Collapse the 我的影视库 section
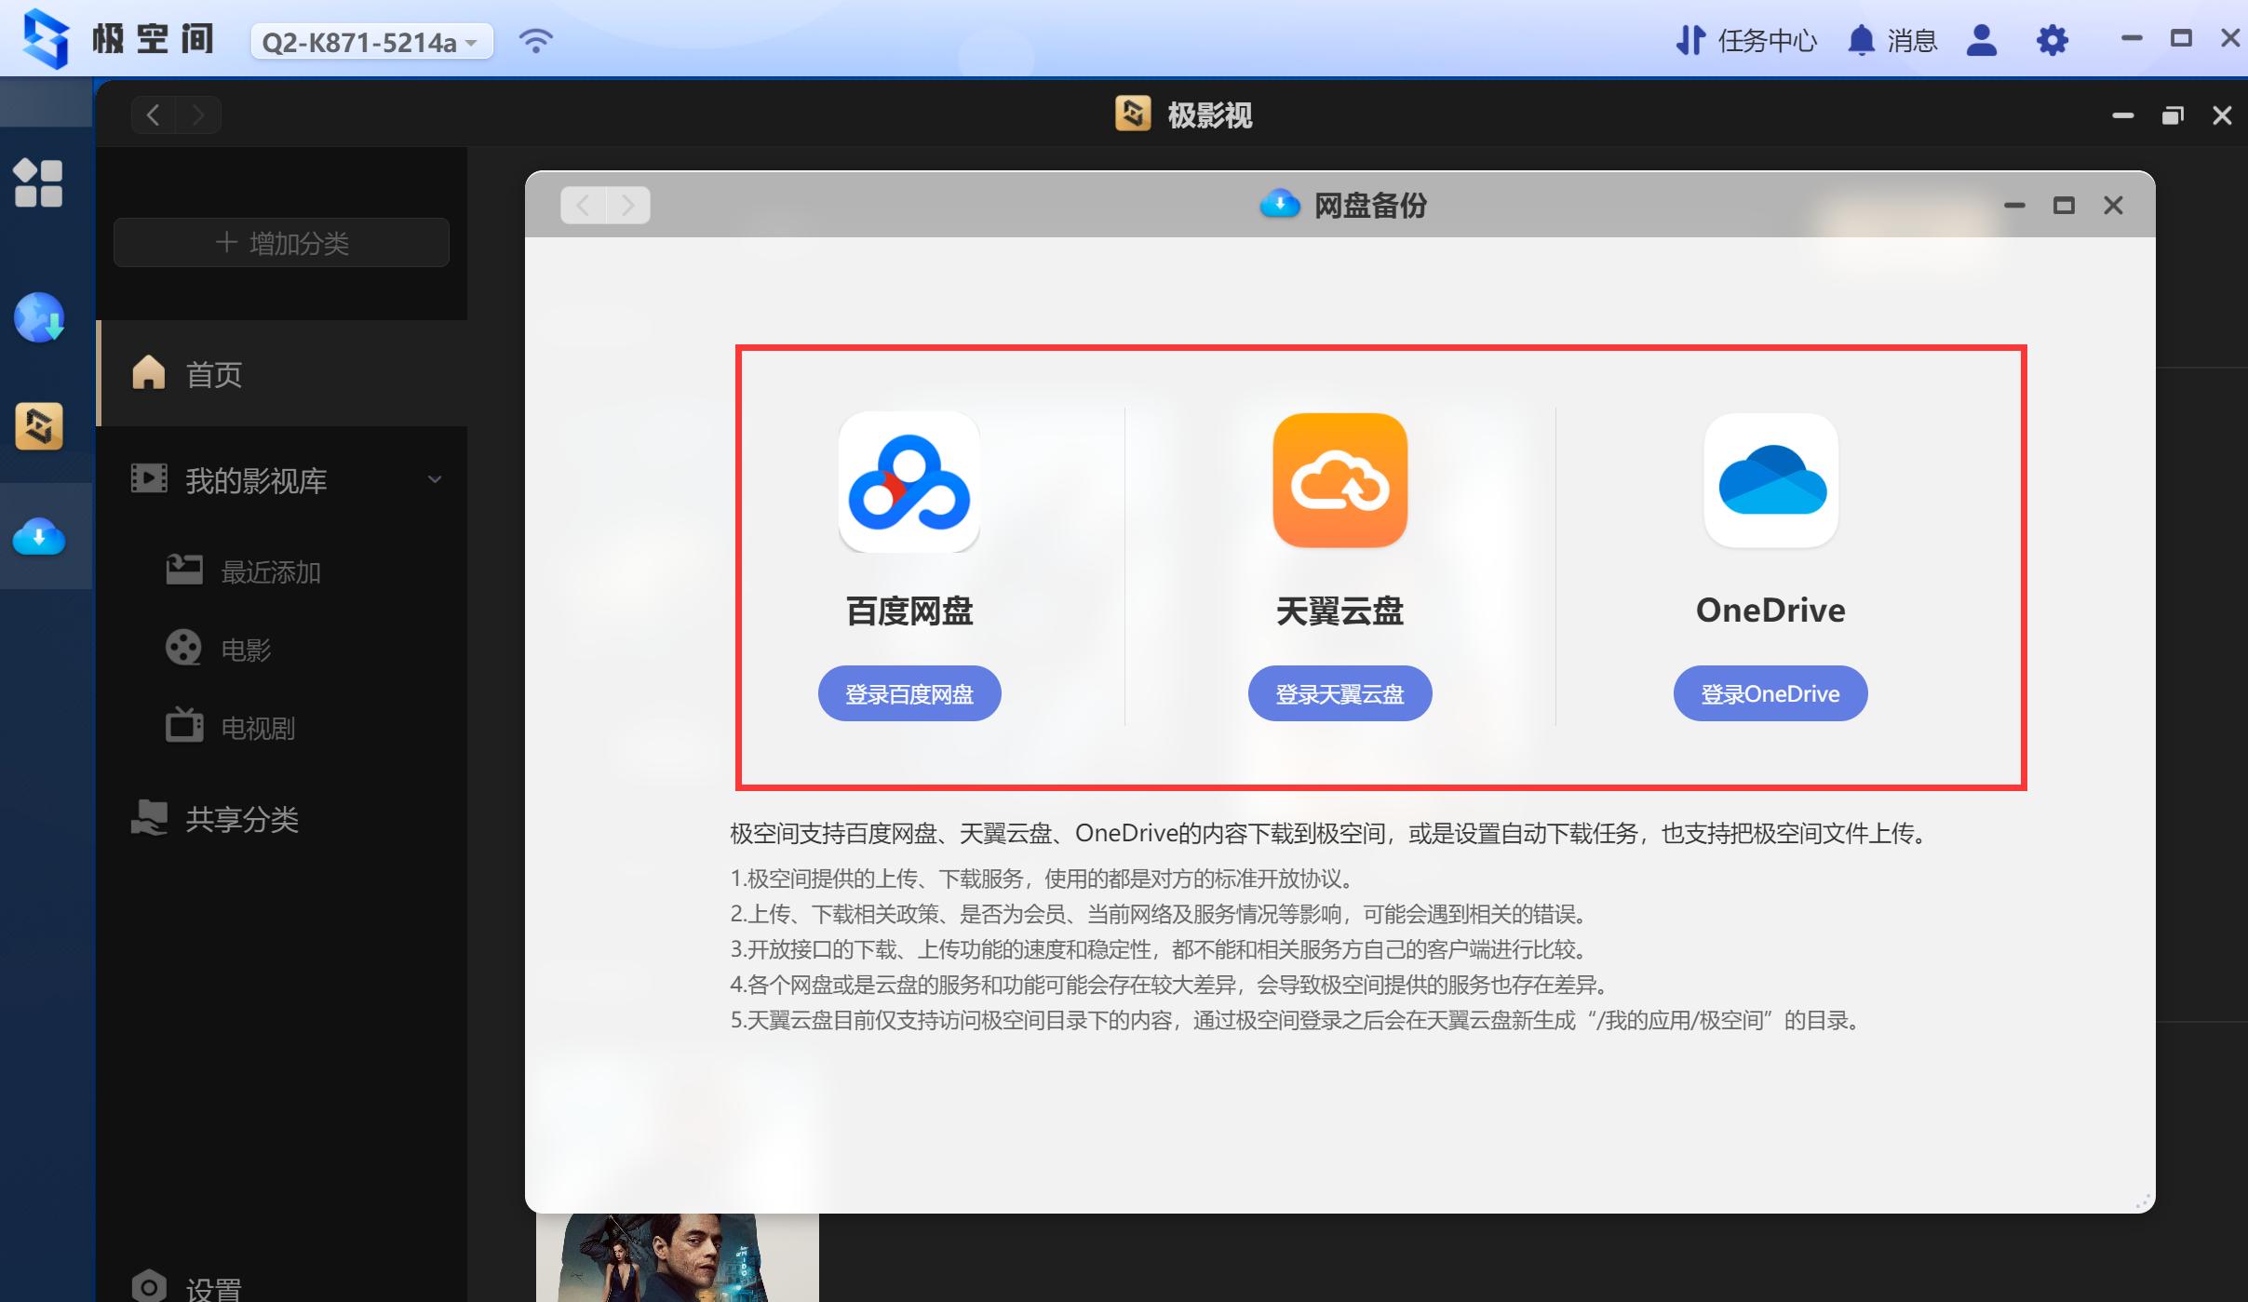2248x1302 pixels. coord(434,479)
